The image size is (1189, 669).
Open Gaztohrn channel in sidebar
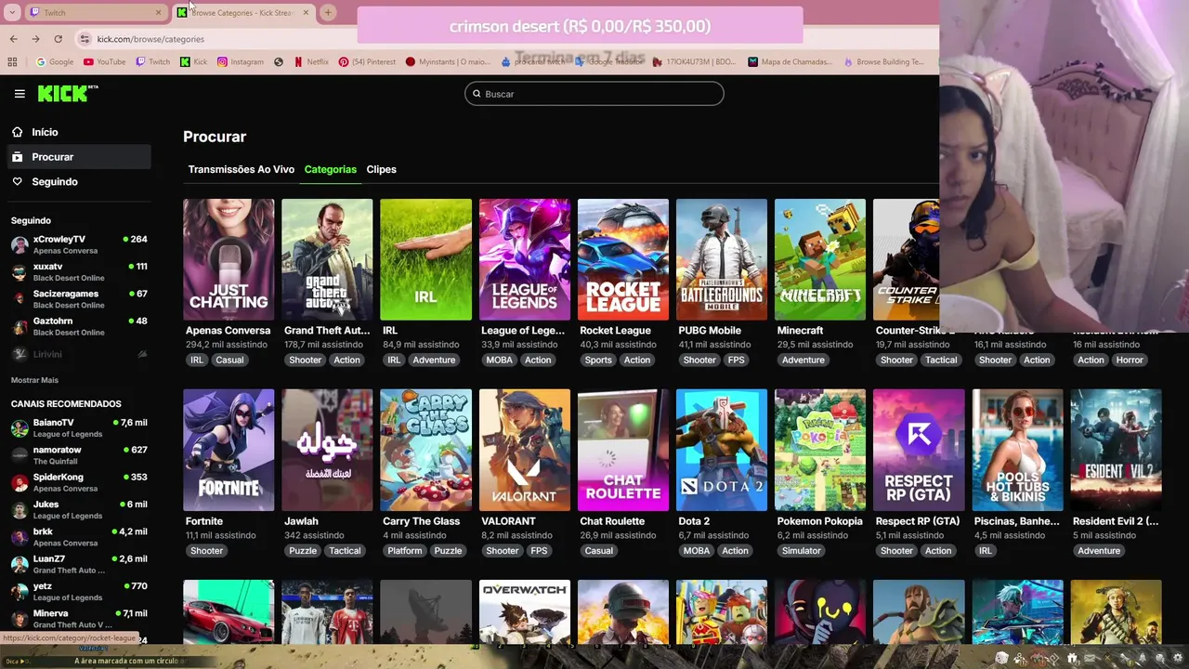tap(79, 326)
